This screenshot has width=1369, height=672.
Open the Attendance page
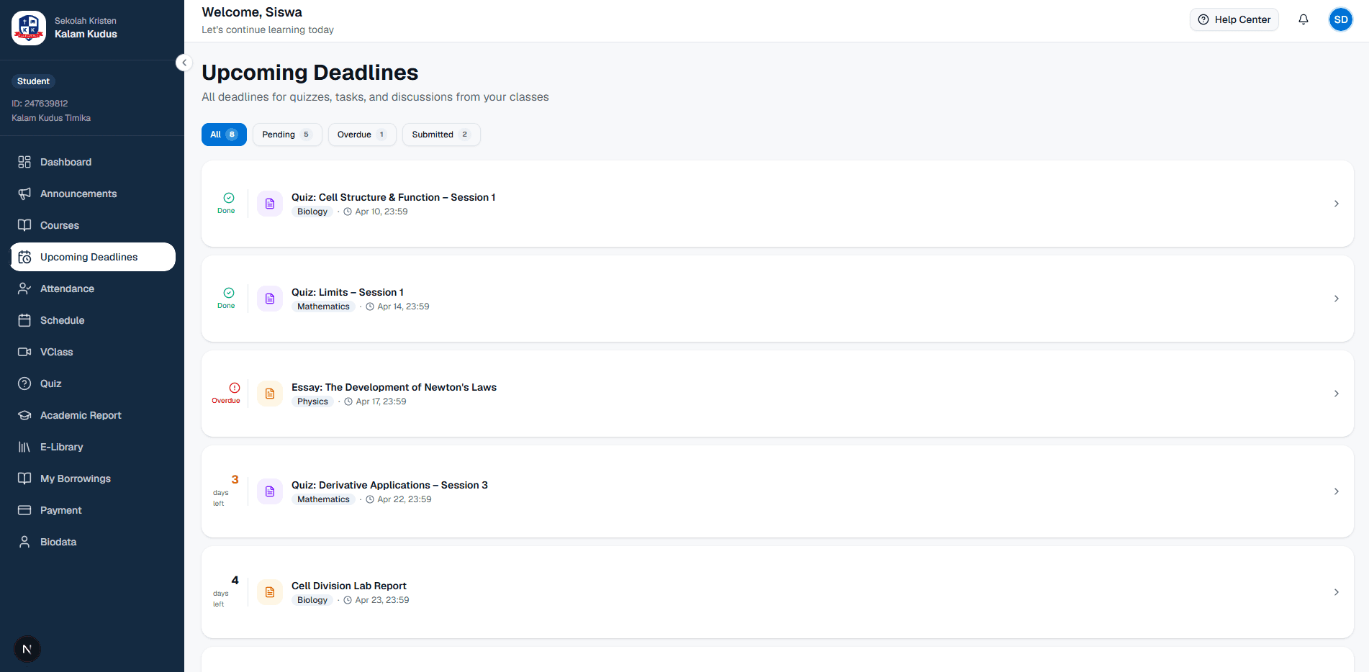point(93,289)
